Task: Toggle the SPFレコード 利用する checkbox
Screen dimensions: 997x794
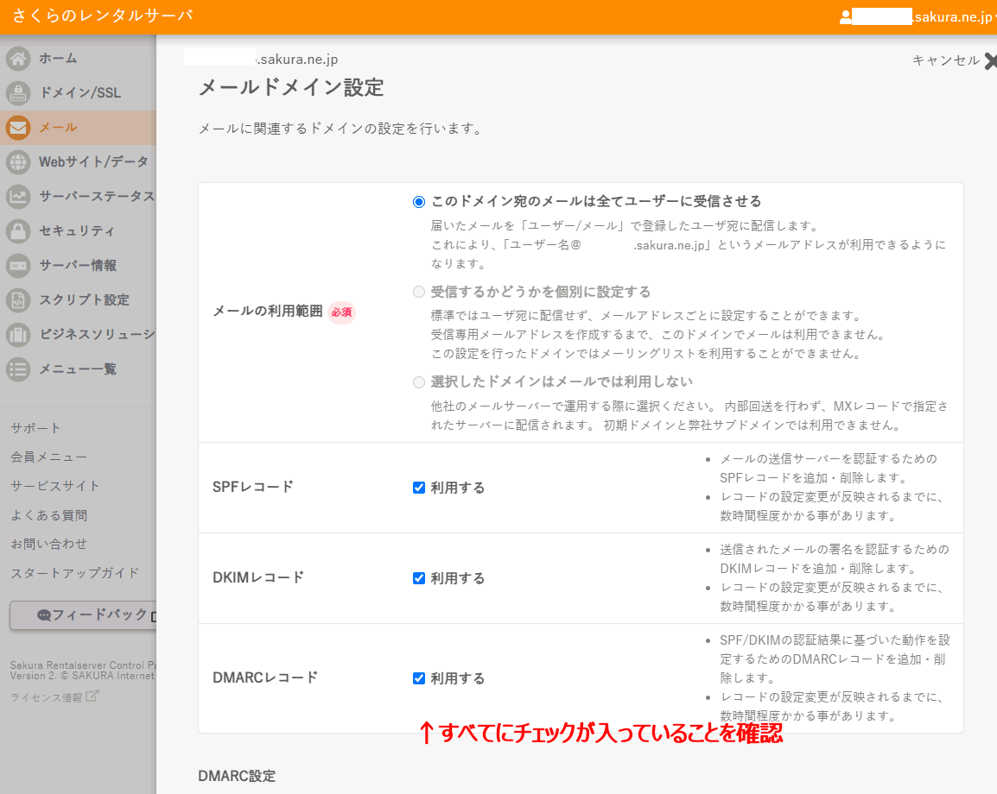Action: click(x=419, y=488)
